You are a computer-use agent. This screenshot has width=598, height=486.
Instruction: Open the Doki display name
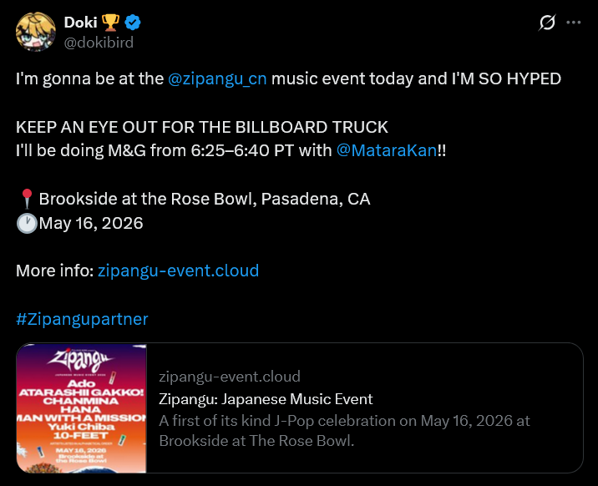click(80, 23)
